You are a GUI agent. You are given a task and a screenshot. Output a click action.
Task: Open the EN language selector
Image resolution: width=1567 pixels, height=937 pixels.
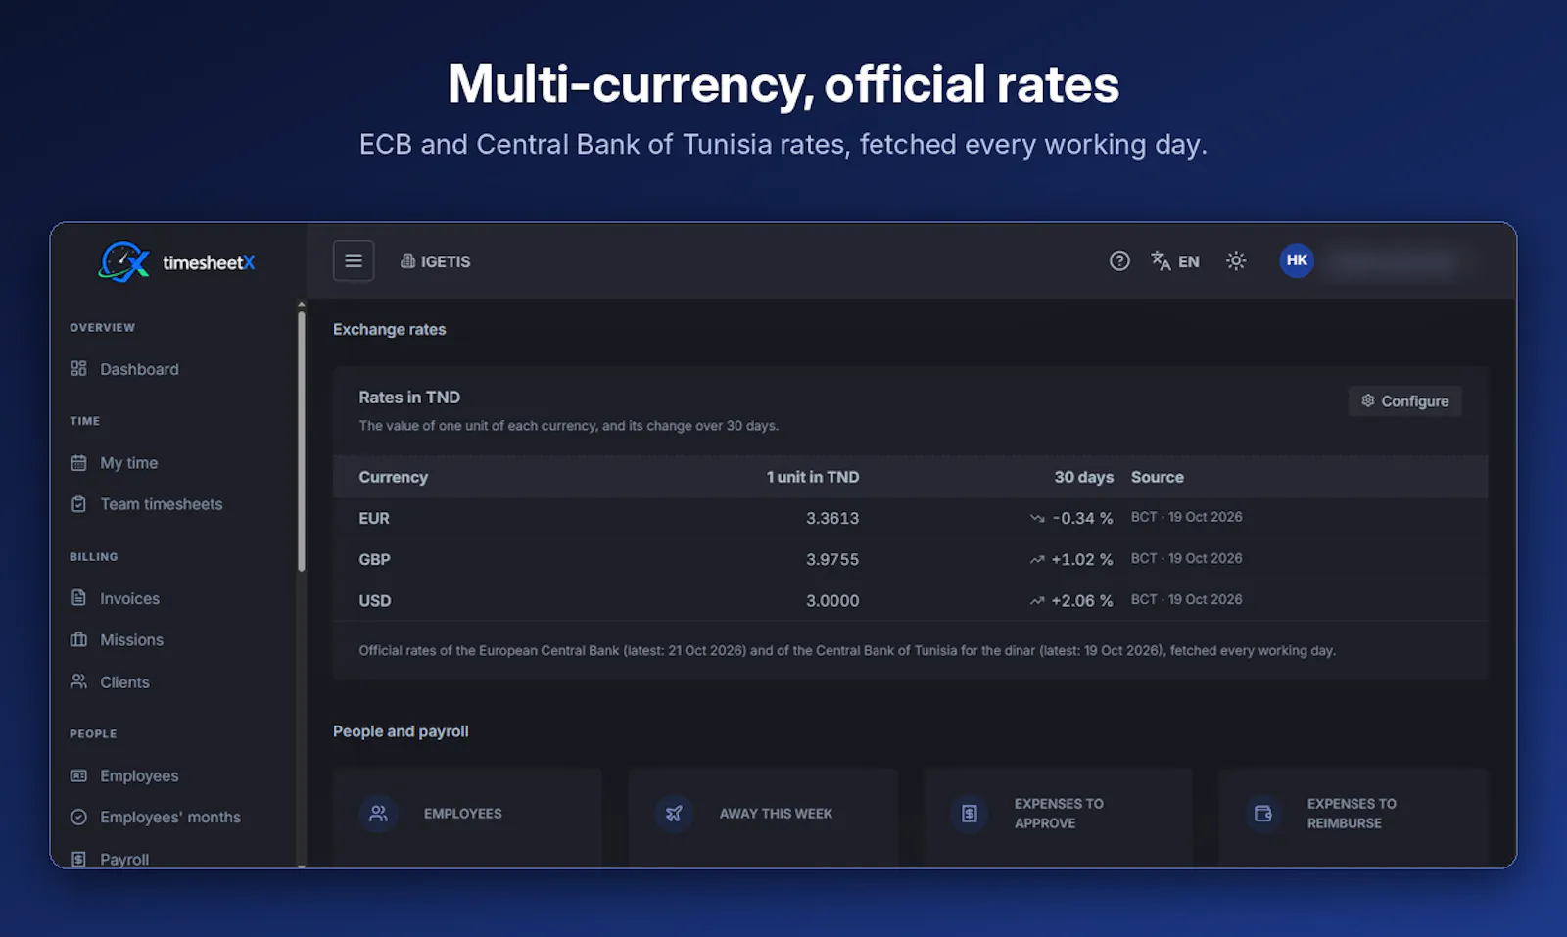pyautogui.click(x=1175, y=261)
